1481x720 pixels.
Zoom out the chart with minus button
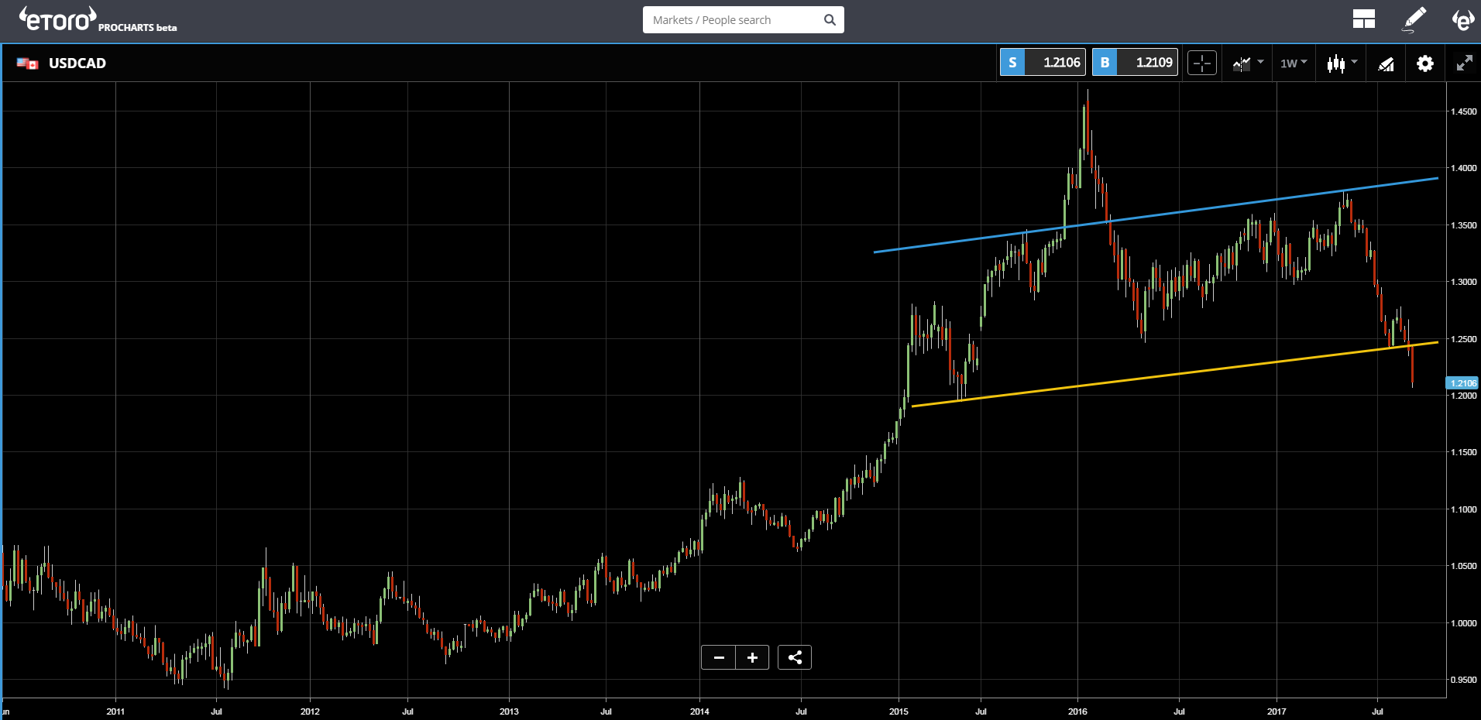pos(719,657)
